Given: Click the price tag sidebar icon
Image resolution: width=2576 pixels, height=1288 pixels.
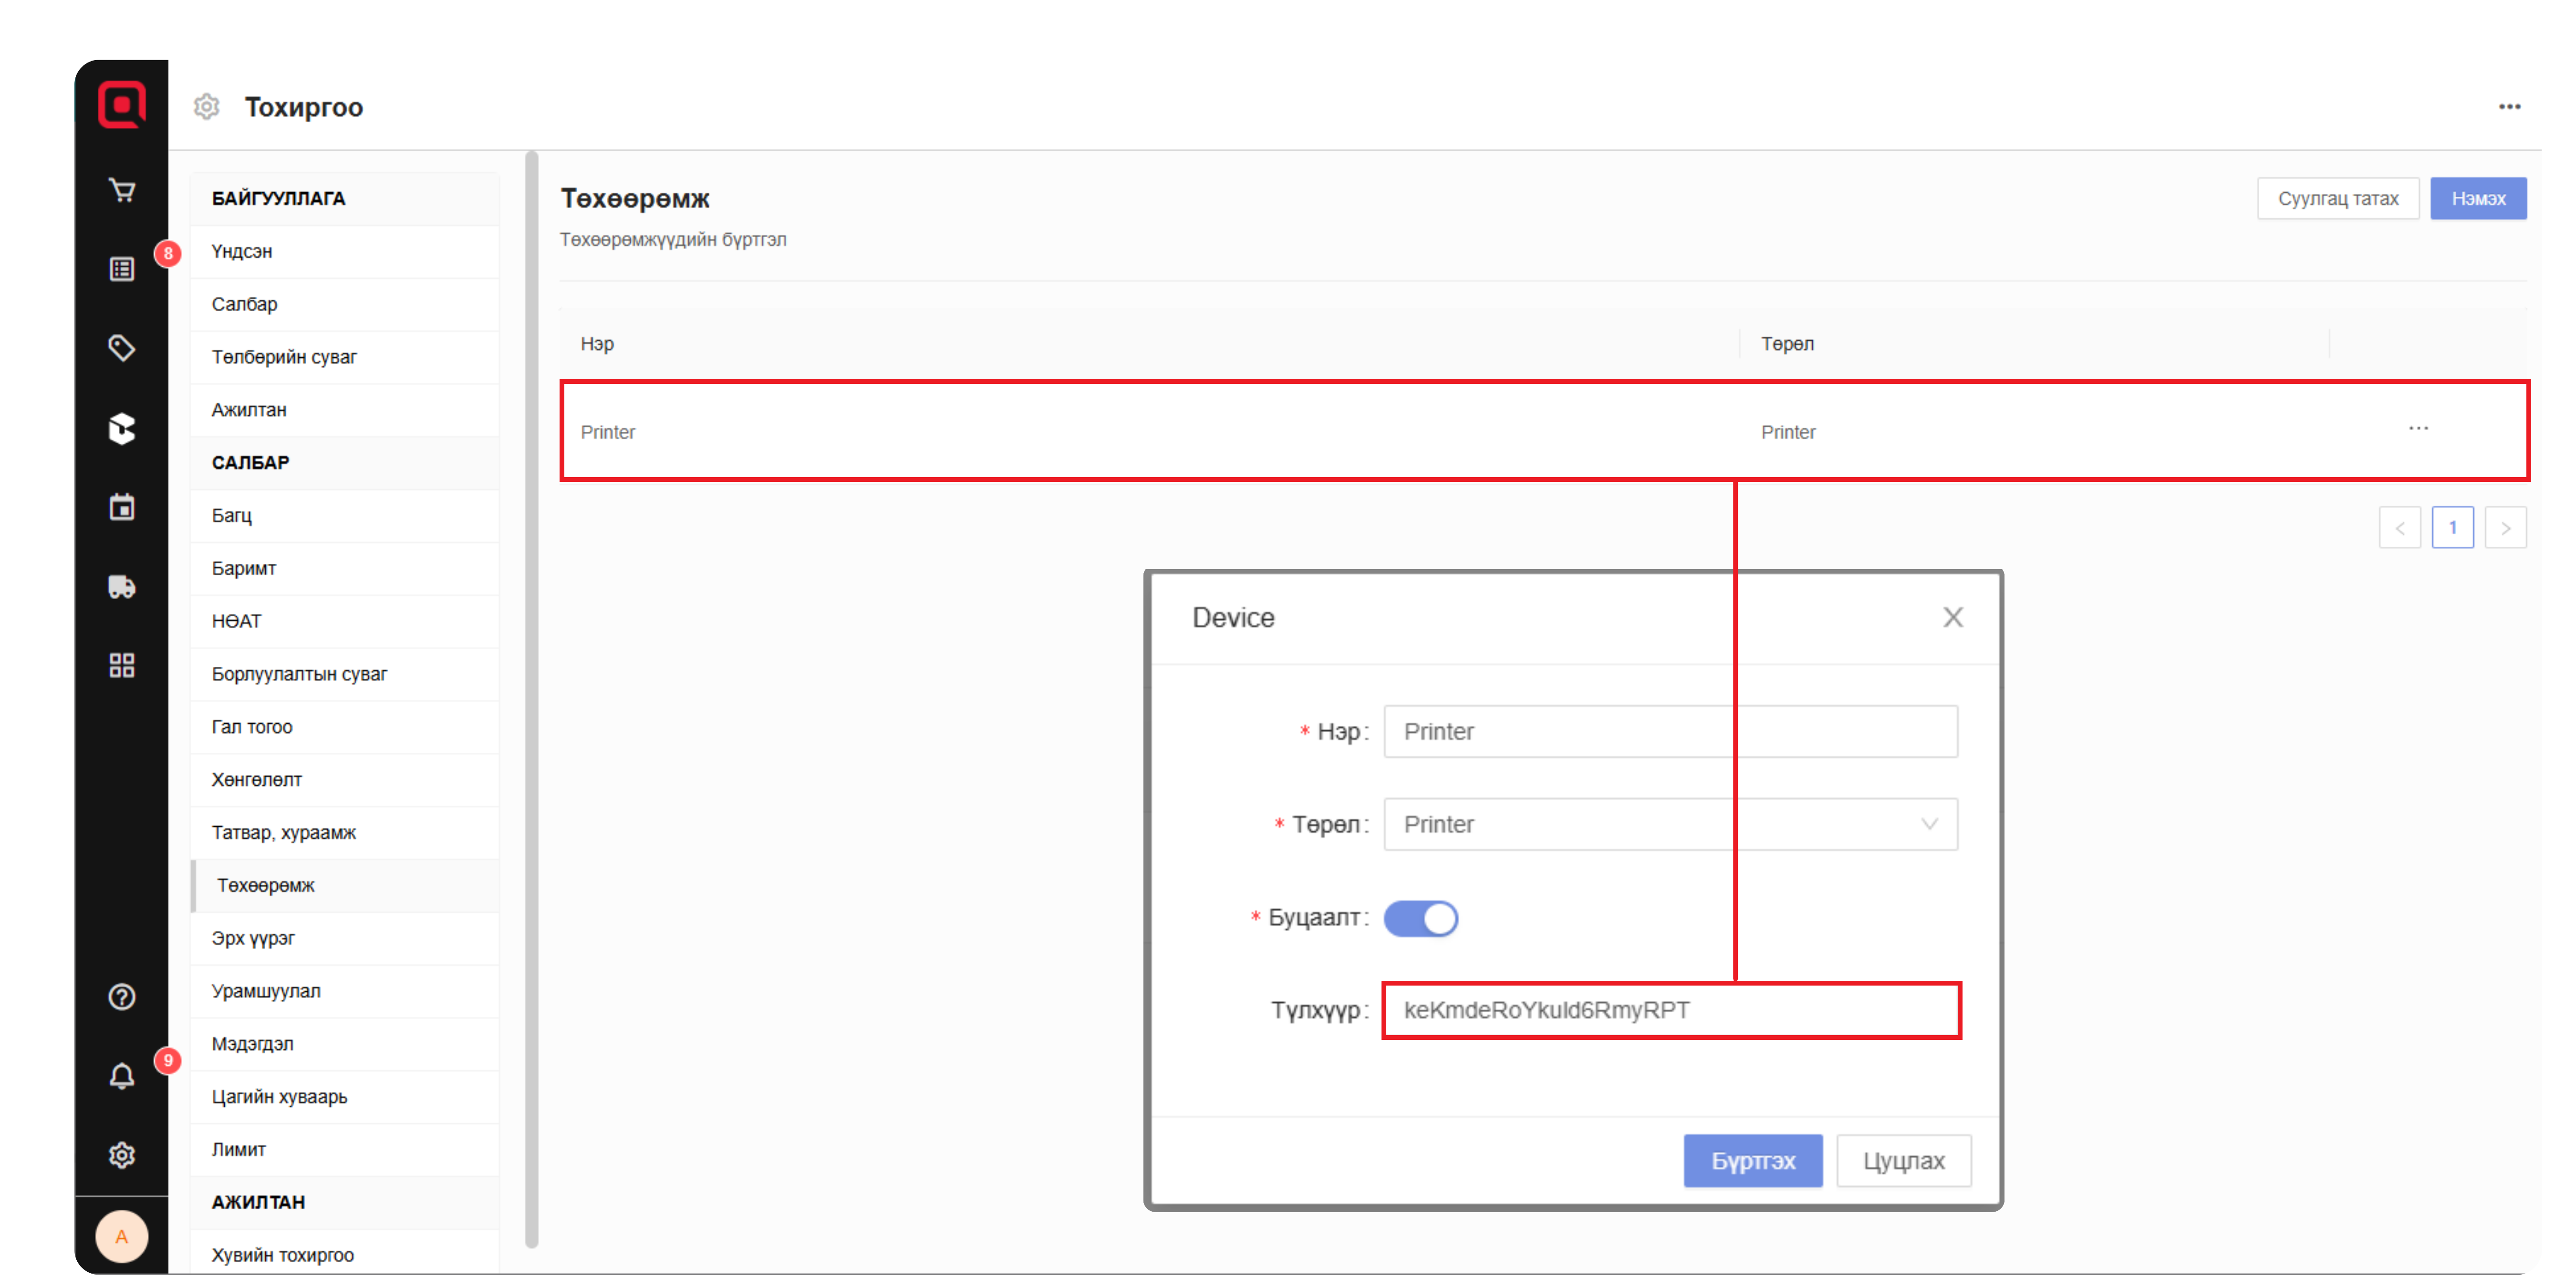Looking at the screenshot, I should pyautogui.click(x=122, y=348).
